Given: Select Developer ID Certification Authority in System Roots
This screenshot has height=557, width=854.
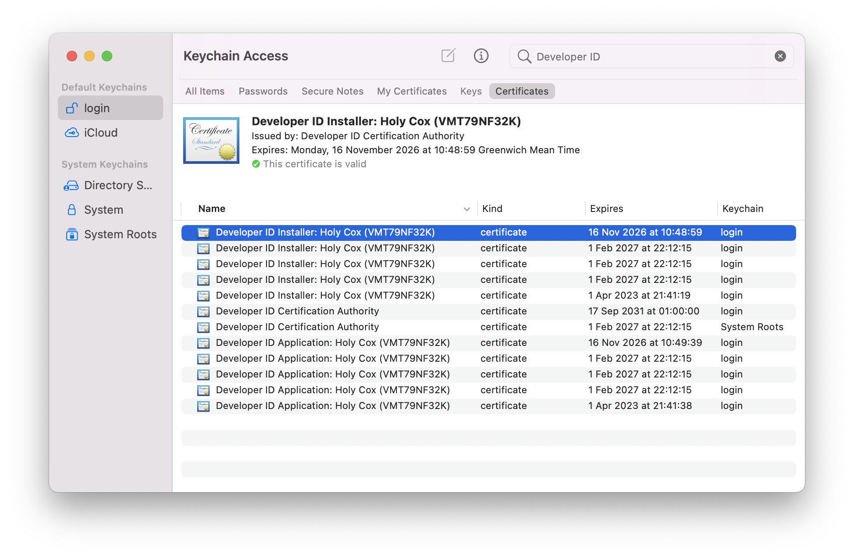Looking at the screenshot, I should [488, 327].
